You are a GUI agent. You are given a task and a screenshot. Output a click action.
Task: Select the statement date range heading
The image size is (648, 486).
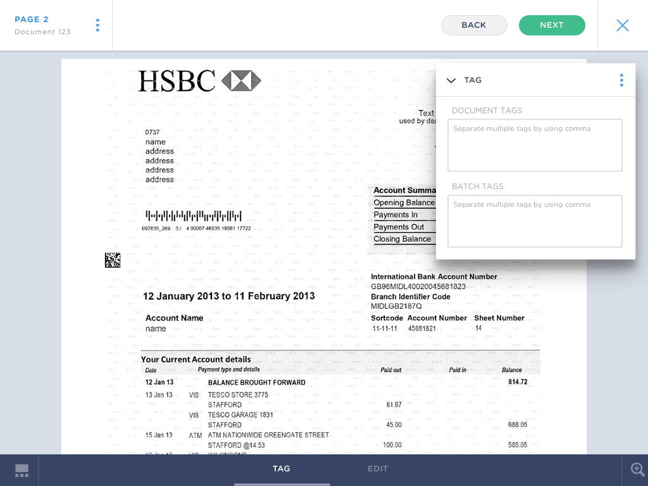[x=228, y=296]
